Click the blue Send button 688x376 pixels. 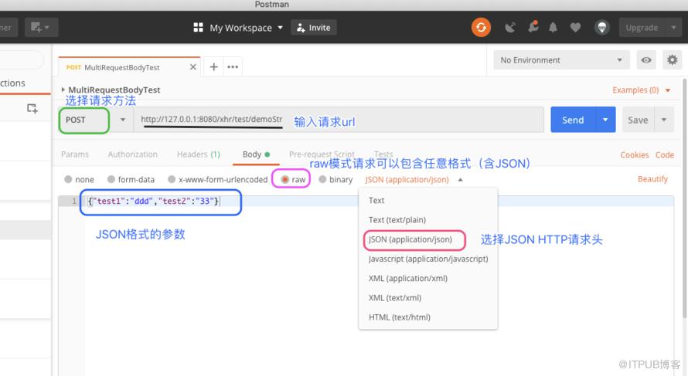[x=573, y=120]
